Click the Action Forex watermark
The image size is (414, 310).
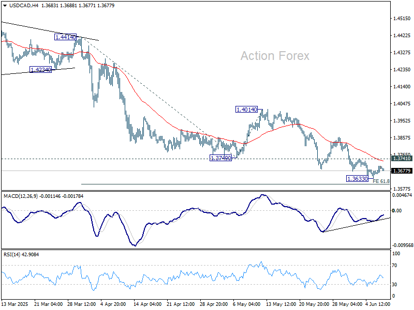(275, 56)
